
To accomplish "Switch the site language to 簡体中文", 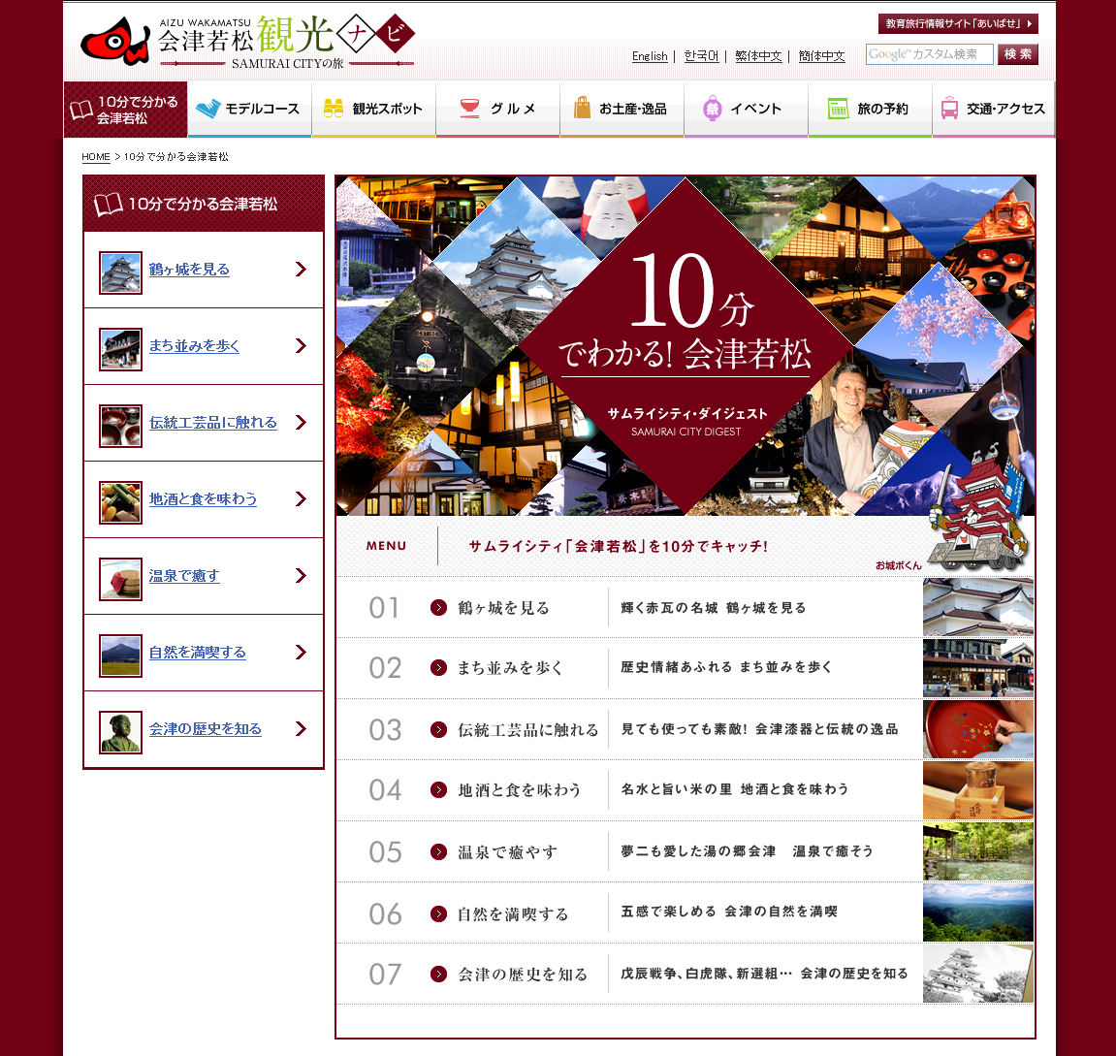I will (x=821, y=56).
